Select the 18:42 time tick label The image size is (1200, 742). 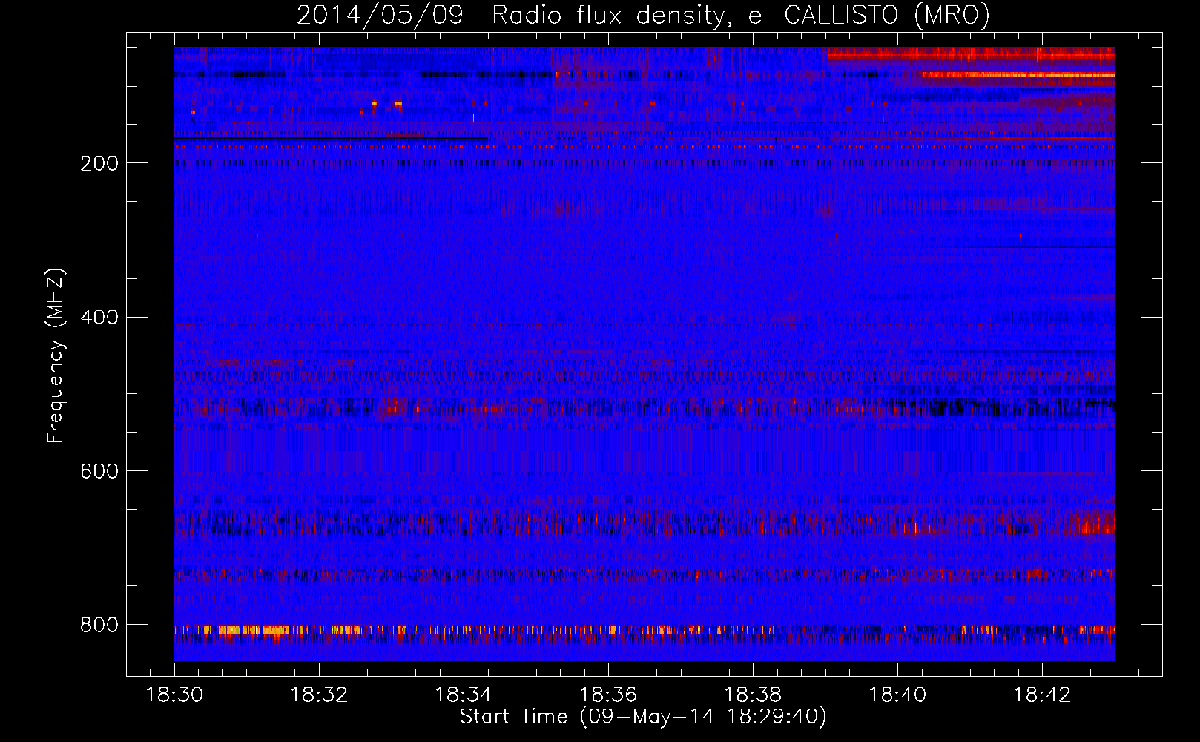1042,695
